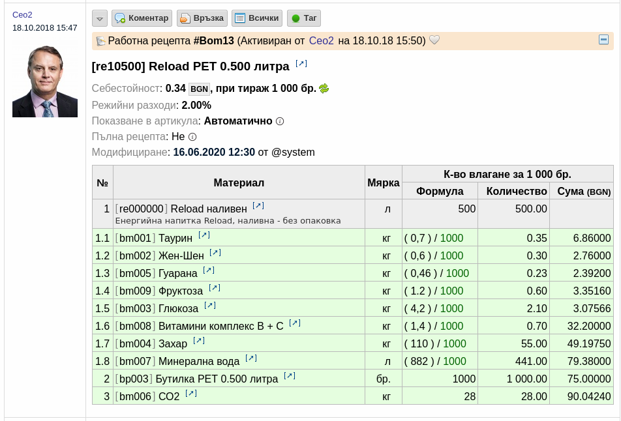This screenshot has width=621, height=421.
Task: Open the link icon for Гуарана
Action: (209, 270)
